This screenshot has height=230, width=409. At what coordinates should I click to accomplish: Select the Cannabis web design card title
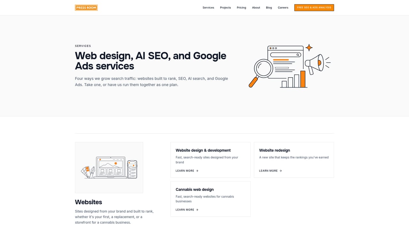click(195, 189)
